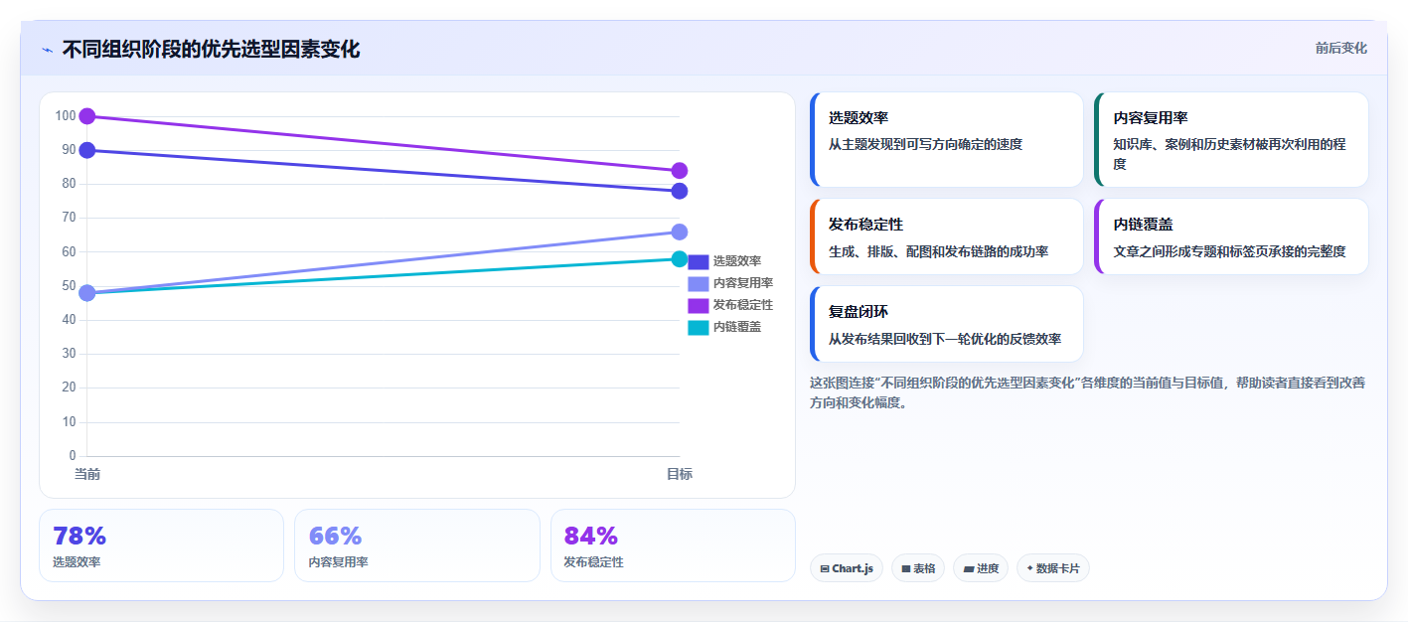
Task: Click the 发布稳定性 legend label
Action: click(743, 305)
